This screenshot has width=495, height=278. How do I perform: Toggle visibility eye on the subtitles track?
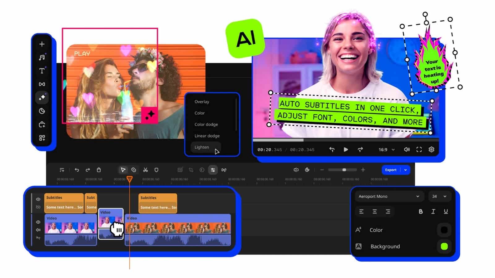(38, 199)
